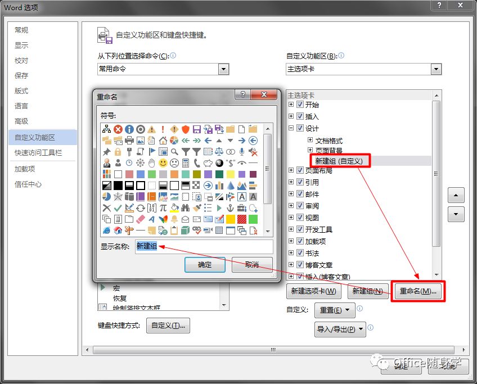The height and width of the screenshot is (384, 477).
Task: Choose the binoculars symbol icon
Action: 185,208
